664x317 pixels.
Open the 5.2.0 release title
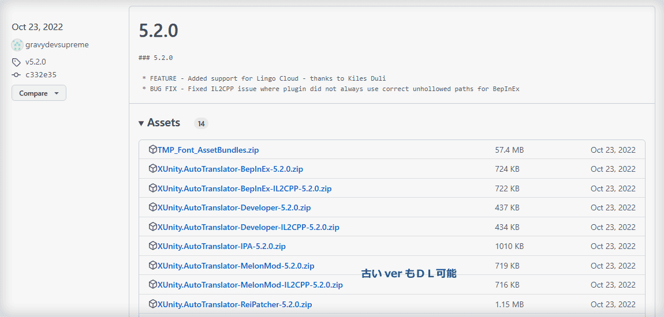point(158,31)
